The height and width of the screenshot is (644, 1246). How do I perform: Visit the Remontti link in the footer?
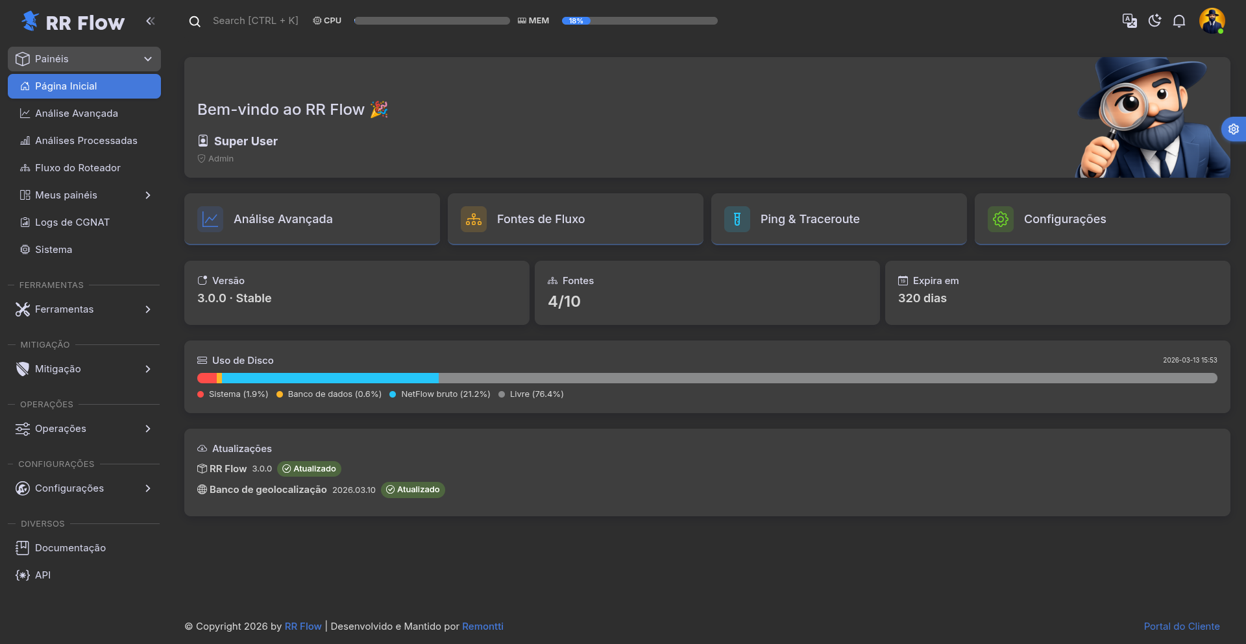tap(482, 626)
